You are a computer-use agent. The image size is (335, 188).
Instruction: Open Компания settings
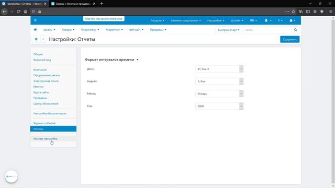click(40, 69)
